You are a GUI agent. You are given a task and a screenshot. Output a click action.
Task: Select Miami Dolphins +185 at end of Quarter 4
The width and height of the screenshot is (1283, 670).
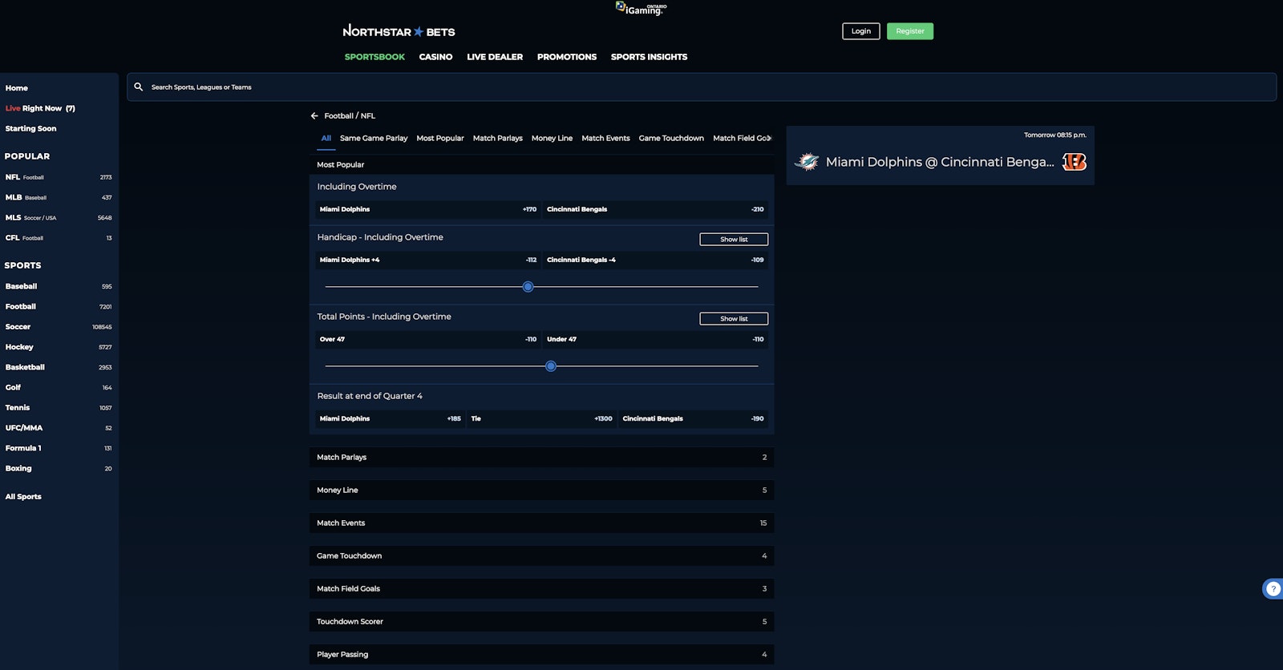coord(391,418)
